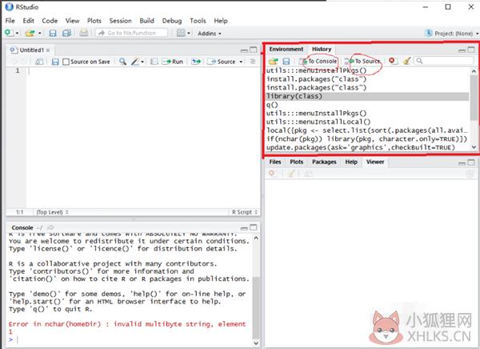Open the Session menu
480x349 pixels.
click(120, 21)
